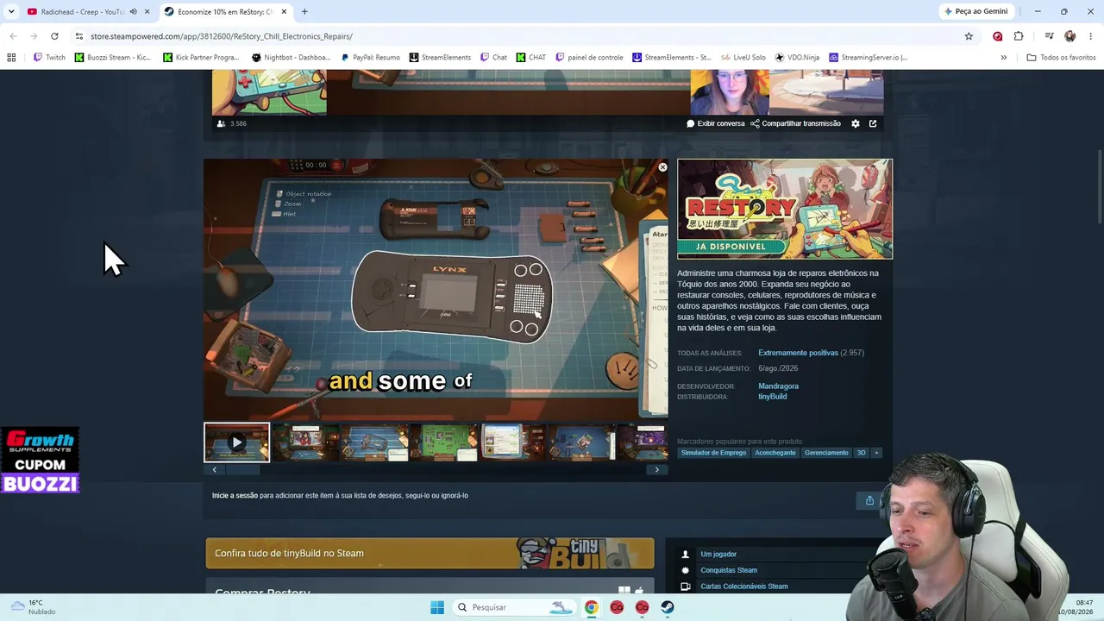Open the tab search dropdown arrow

click(11, 12)
